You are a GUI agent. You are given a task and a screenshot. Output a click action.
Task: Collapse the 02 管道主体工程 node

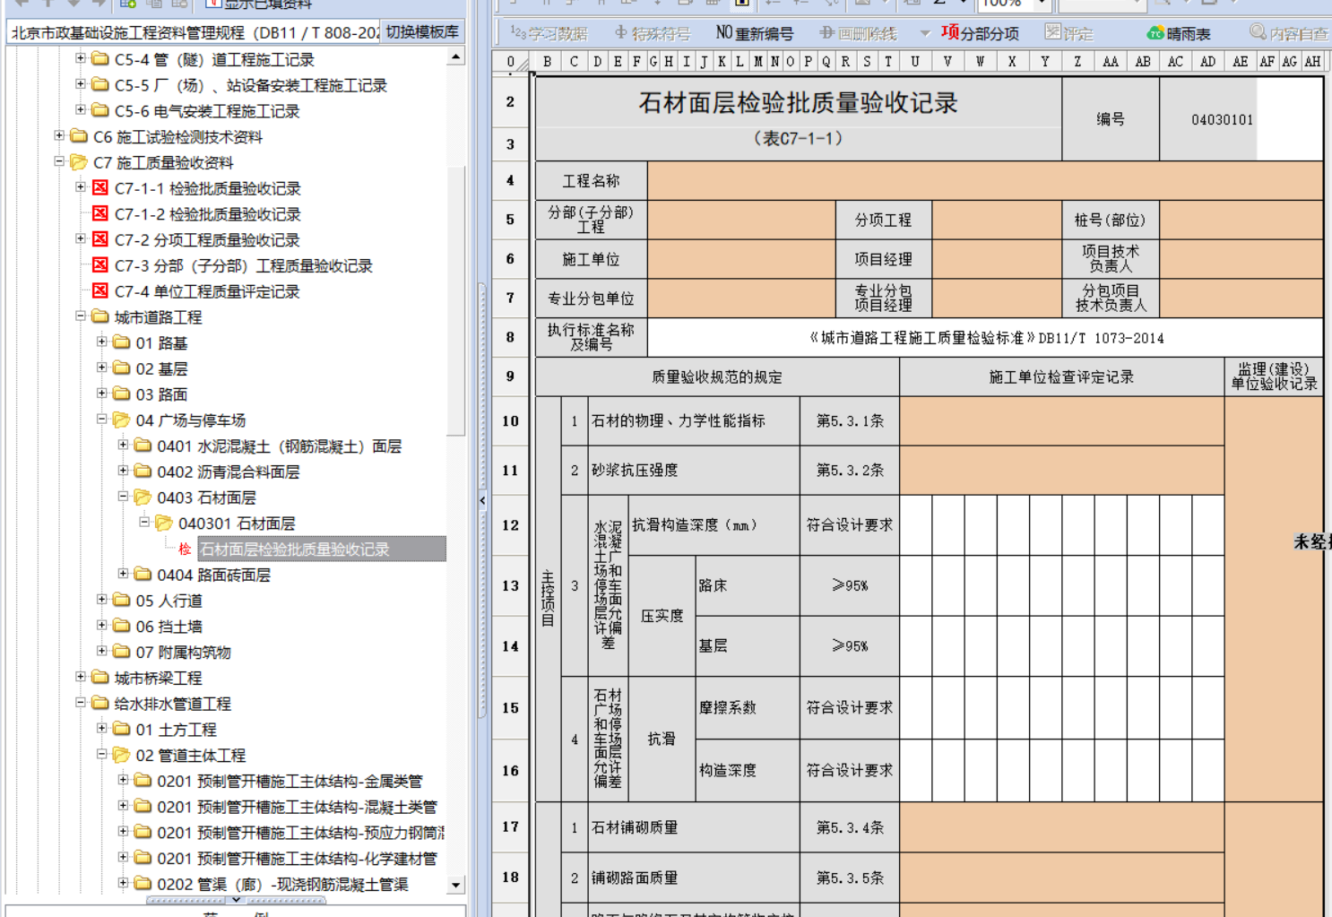click(102, 754)
